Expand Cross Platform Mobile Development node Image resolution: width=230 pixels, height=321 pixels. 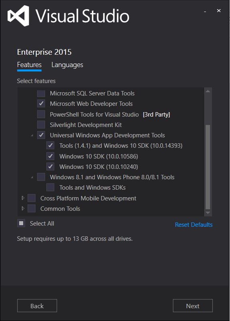pos(23,198)
